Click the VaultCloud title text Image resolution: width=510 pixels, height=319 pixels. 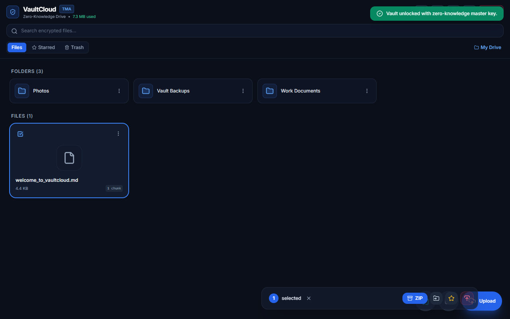tap(39, 9)
